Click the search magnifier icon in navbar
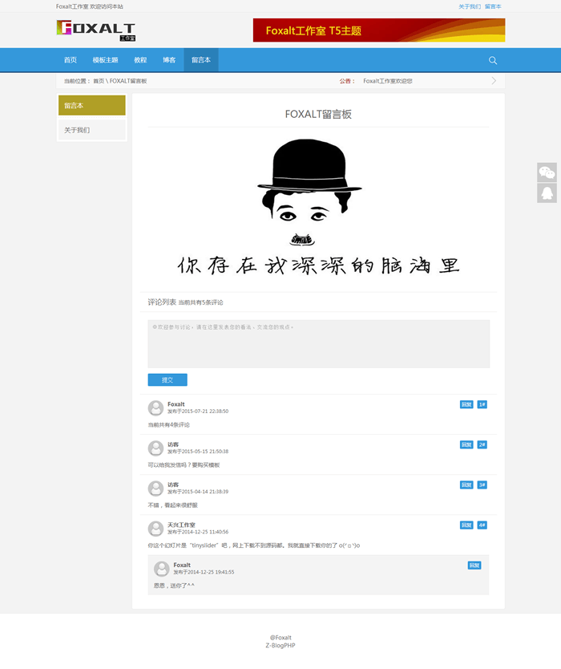This screenshot has height=669, width=561. coord(493,60)
